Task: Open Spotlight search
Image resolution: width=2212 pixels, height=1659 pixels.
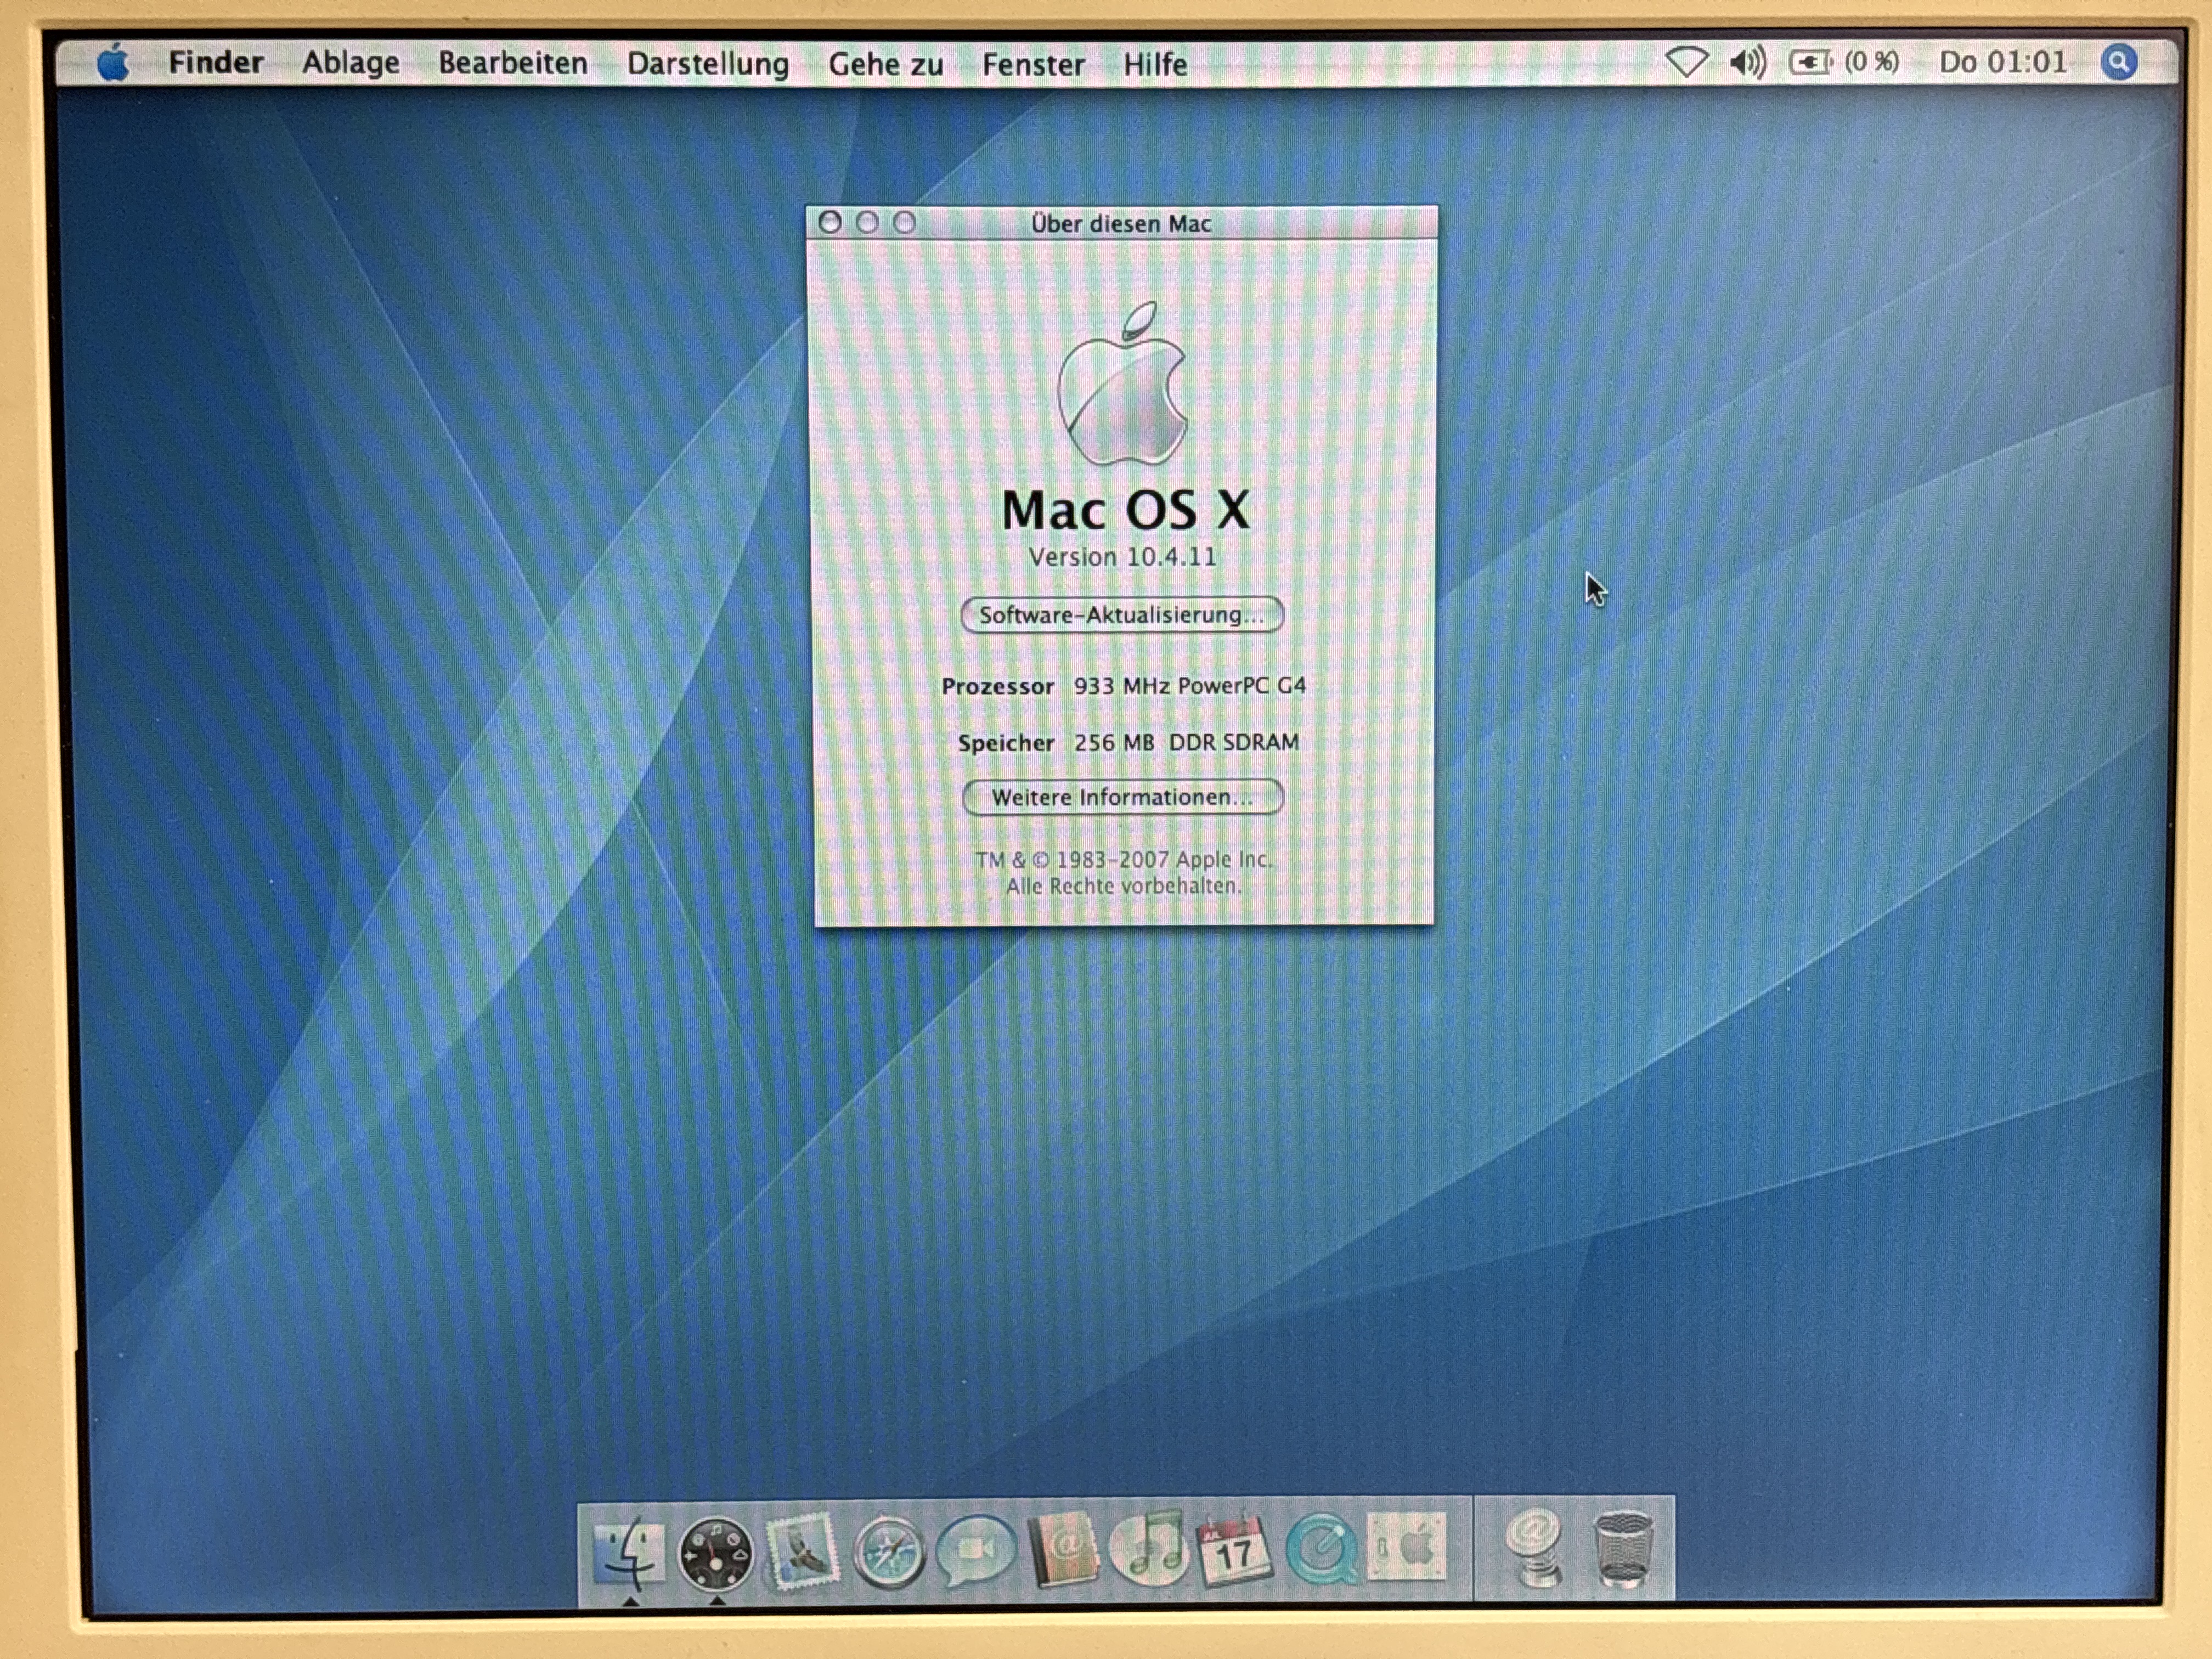Action: (x=2118, y=62)
